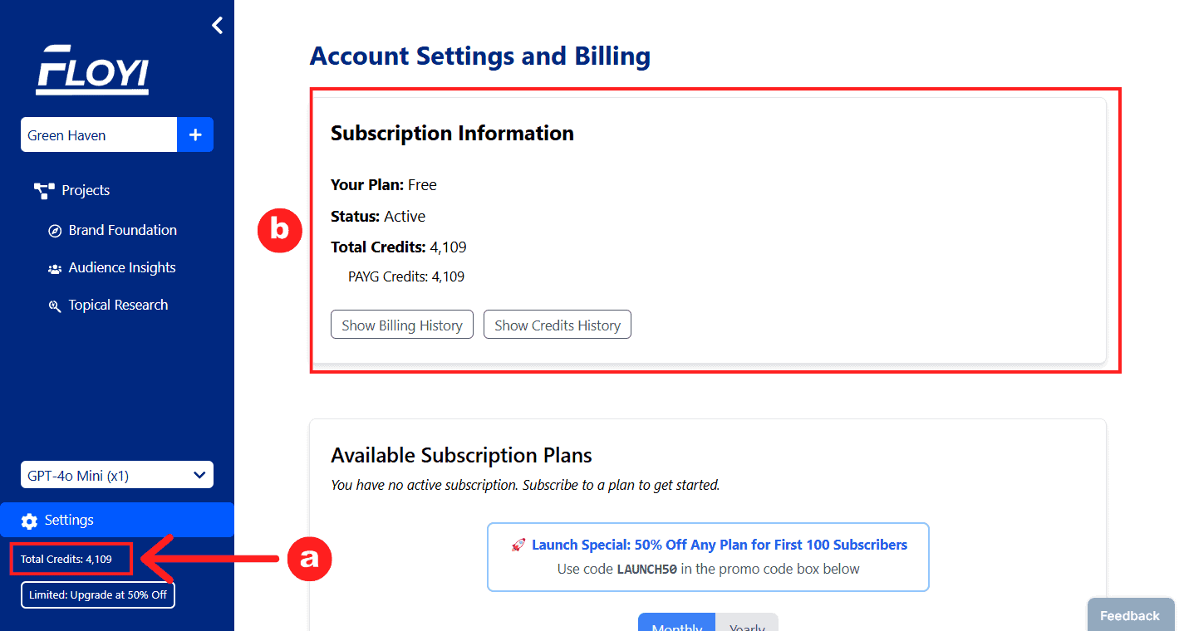Expand the model selector chevron arrow
This screenshot has width=1179, height=631.
tap(199, 475)
